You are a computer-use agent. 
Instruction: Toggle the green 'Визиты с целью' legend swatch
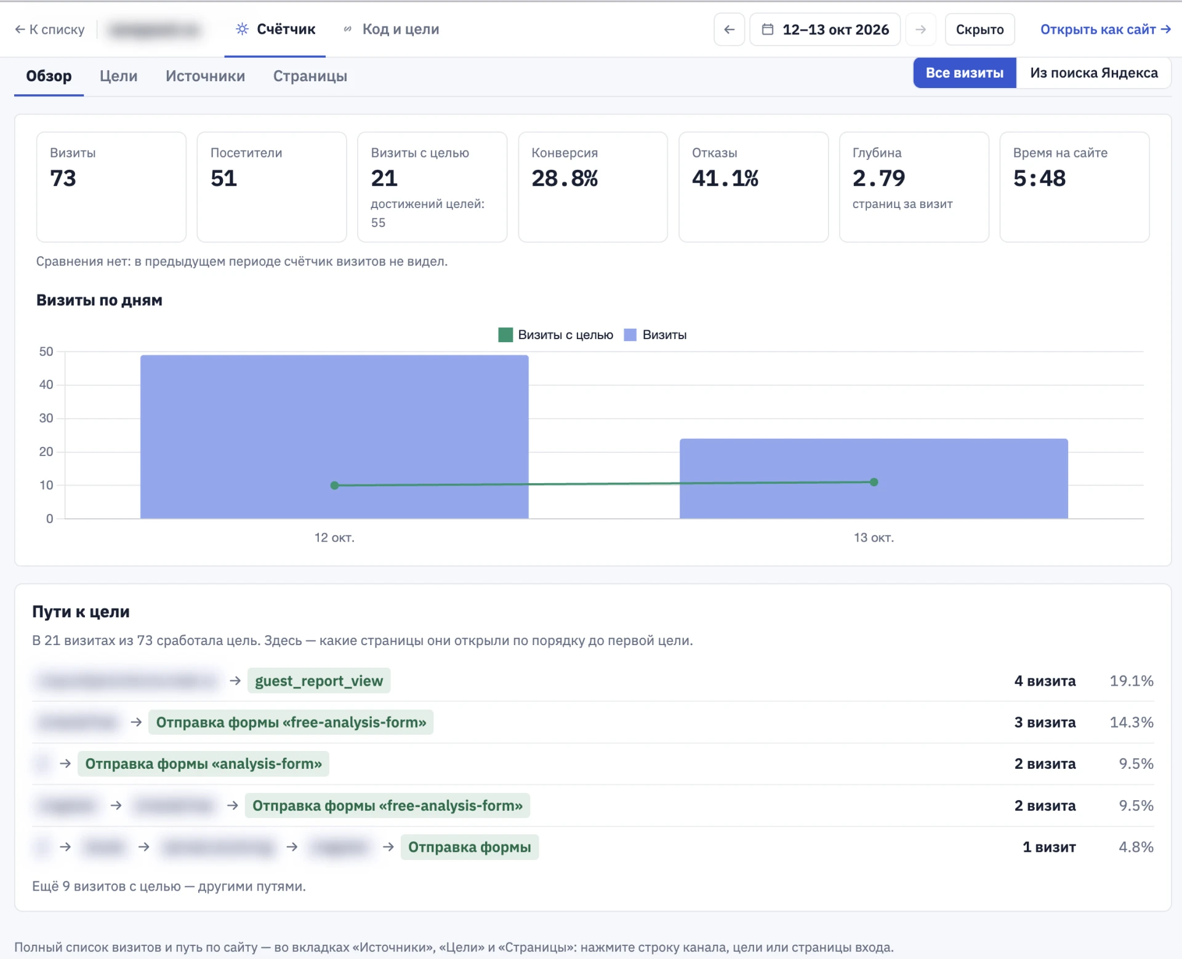pos(505,335)
